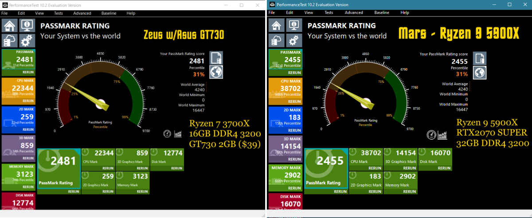532x218 pixels.
Task: Click the globe icon beside 31% in left window
Action: pyautogui.click(x=216, y=72)
